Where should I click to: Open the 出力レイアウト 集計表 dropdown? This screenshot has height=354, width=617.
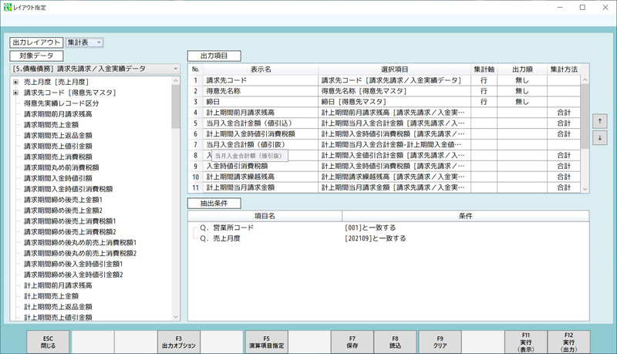click(x=84, y=42)
